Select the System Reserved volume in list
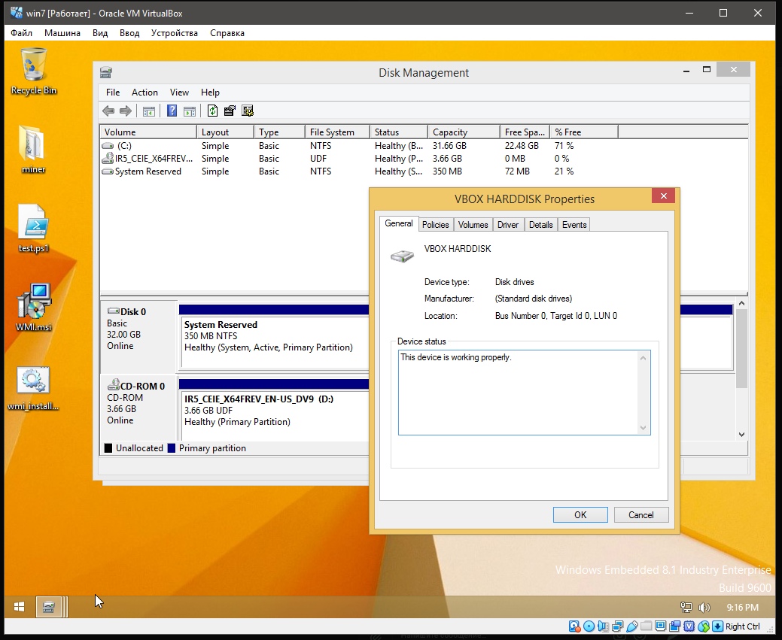 (424, 171)
